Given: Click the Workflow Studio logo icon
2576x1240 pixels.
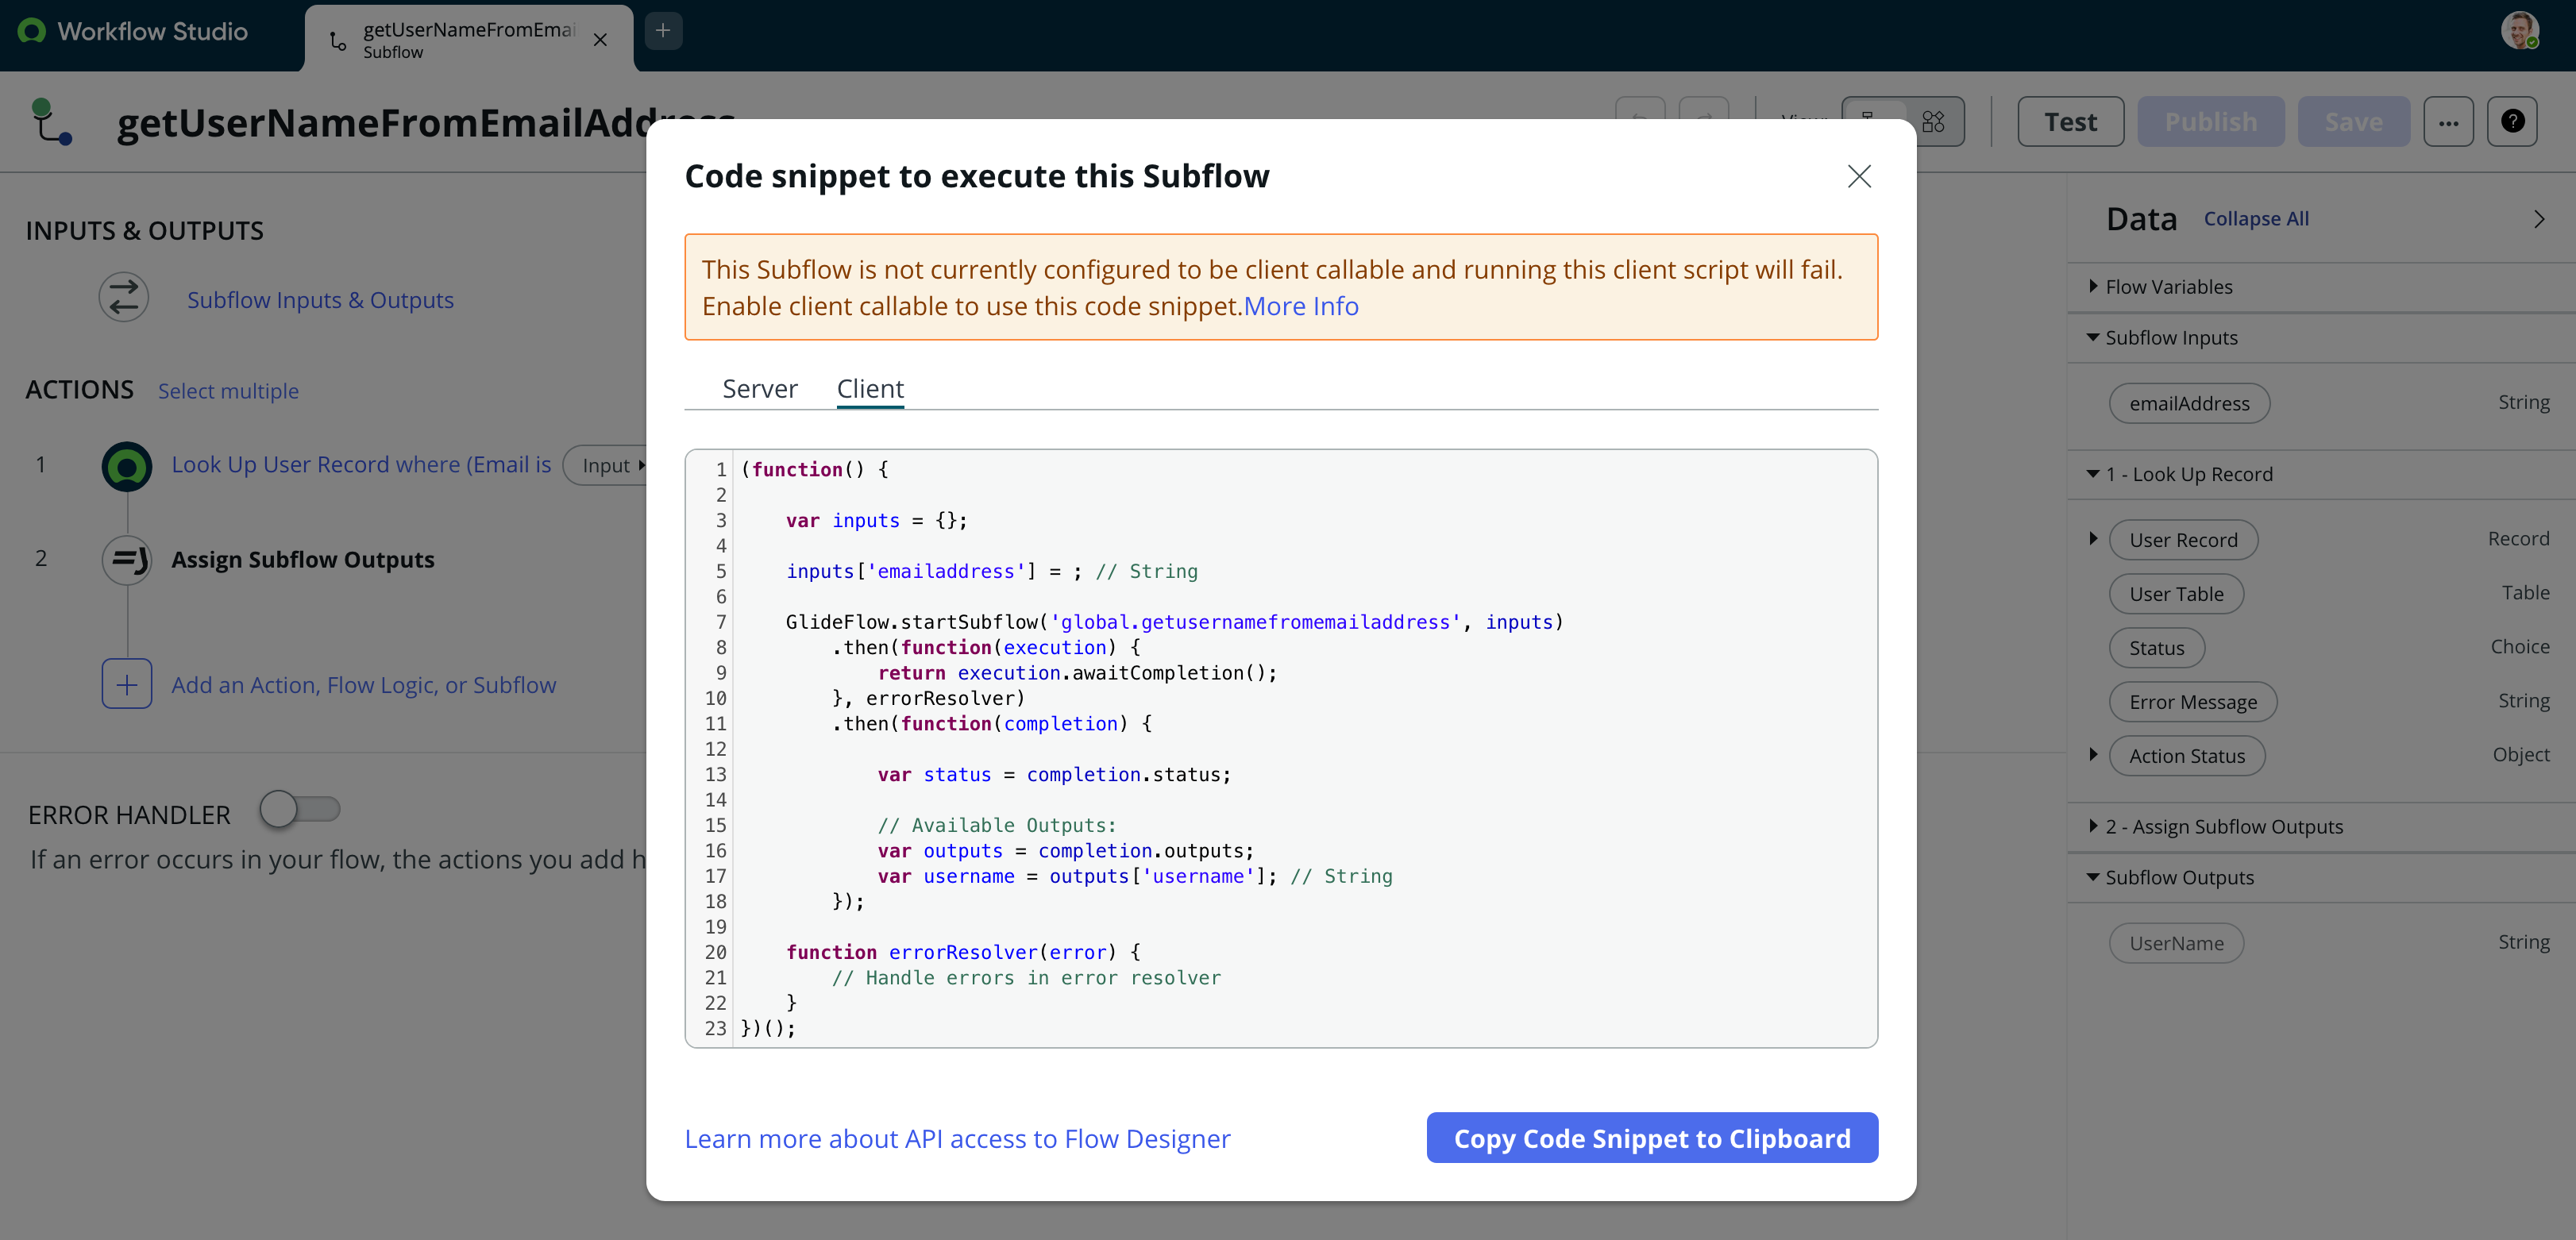Looking at the screenshot, I should click(x=32, y=31).
